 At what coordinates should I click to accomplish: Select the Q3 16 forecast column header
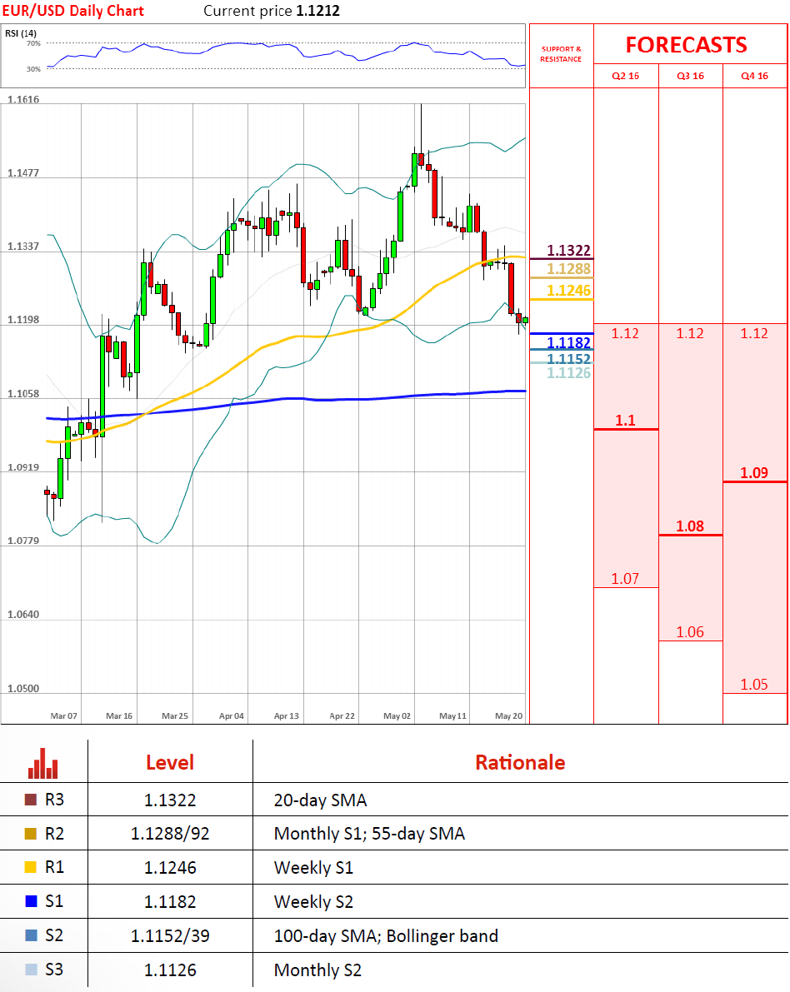[690, 76]
